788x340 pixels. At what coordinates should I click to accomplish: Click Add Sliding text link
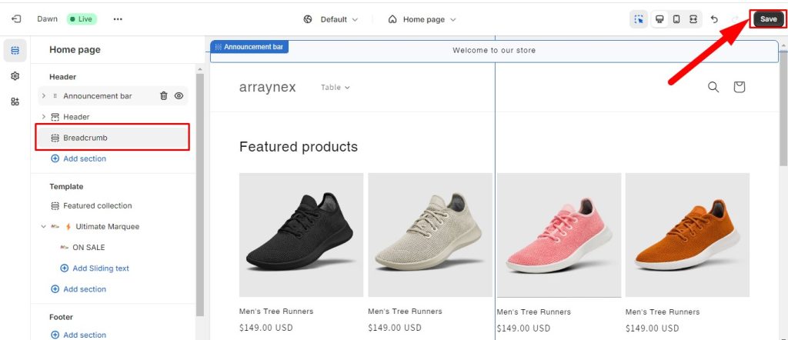click(x=100, y=268)
